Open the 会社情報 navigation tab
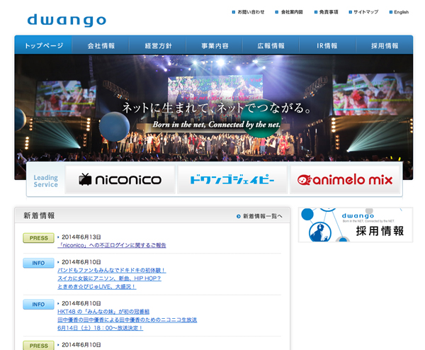 tap(101, 45)
